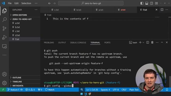Screen dimensions: 171x96
Task: Switch to the Problems panel tab
Action: (x=49, y=43)
